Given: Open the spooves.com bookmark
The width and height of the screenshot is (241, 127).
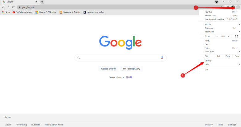Looking at the screenshot, I should point(94,12).
